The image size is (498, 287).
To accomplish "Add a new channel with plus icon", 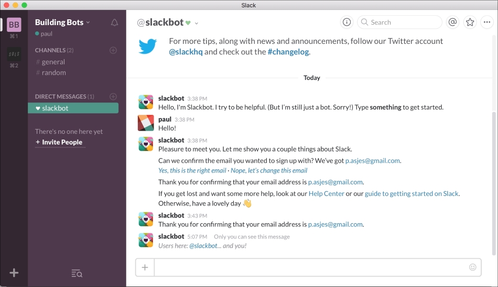I will coord(113,50).
